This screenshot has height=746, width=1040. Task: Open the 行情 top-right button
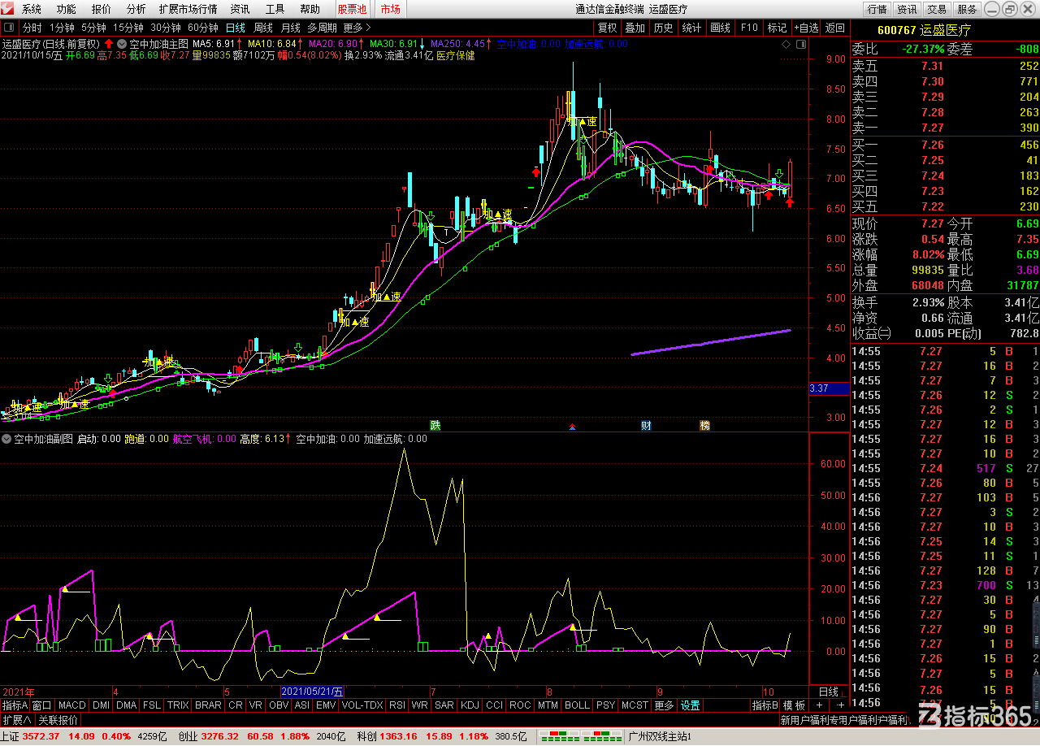877,9
